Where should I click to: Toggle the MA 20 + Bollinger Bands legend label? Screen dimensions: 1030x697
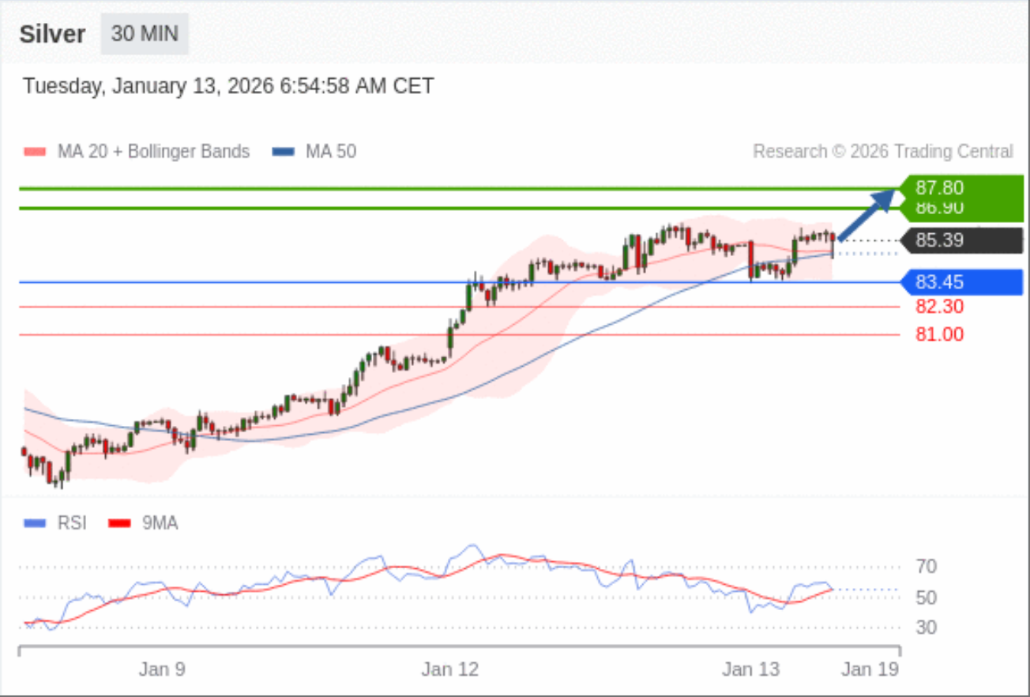coord(153,152)
